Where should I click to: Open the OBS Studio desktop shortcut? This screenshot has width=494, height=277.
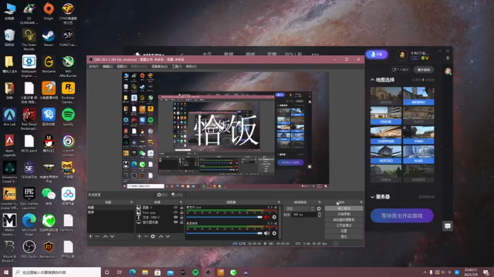(x=29, y=249)
